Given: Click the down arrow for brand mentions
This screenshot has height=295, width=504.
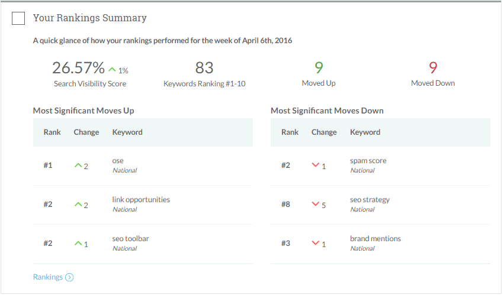Looking at the screenshot, I should point(315,244).
